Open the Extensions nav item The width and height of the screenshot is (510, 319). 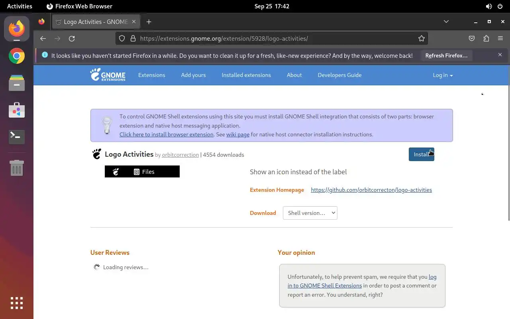tap(151, 75)
